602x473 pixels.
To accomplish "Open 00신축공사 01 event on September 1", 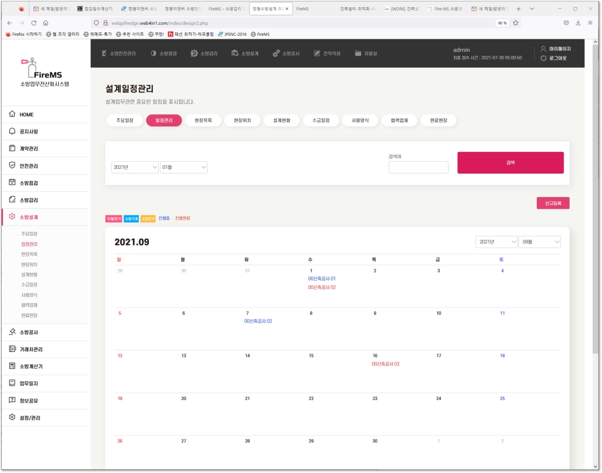I will click(x=321, y=278).
